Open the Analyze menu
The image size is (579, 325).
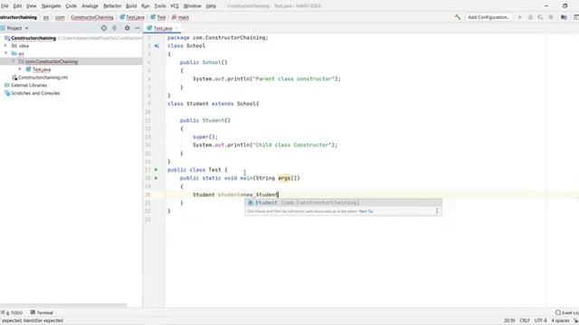90,6
